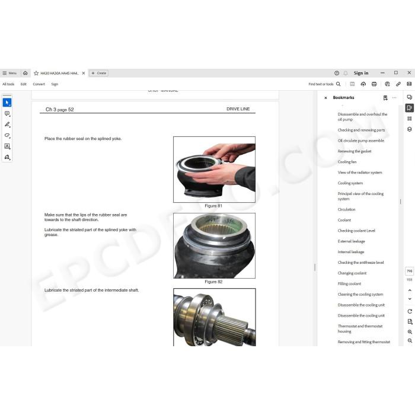415x415 pixels.
Task: Toggle the bookmarks panel button
Action: coord(410,108)
